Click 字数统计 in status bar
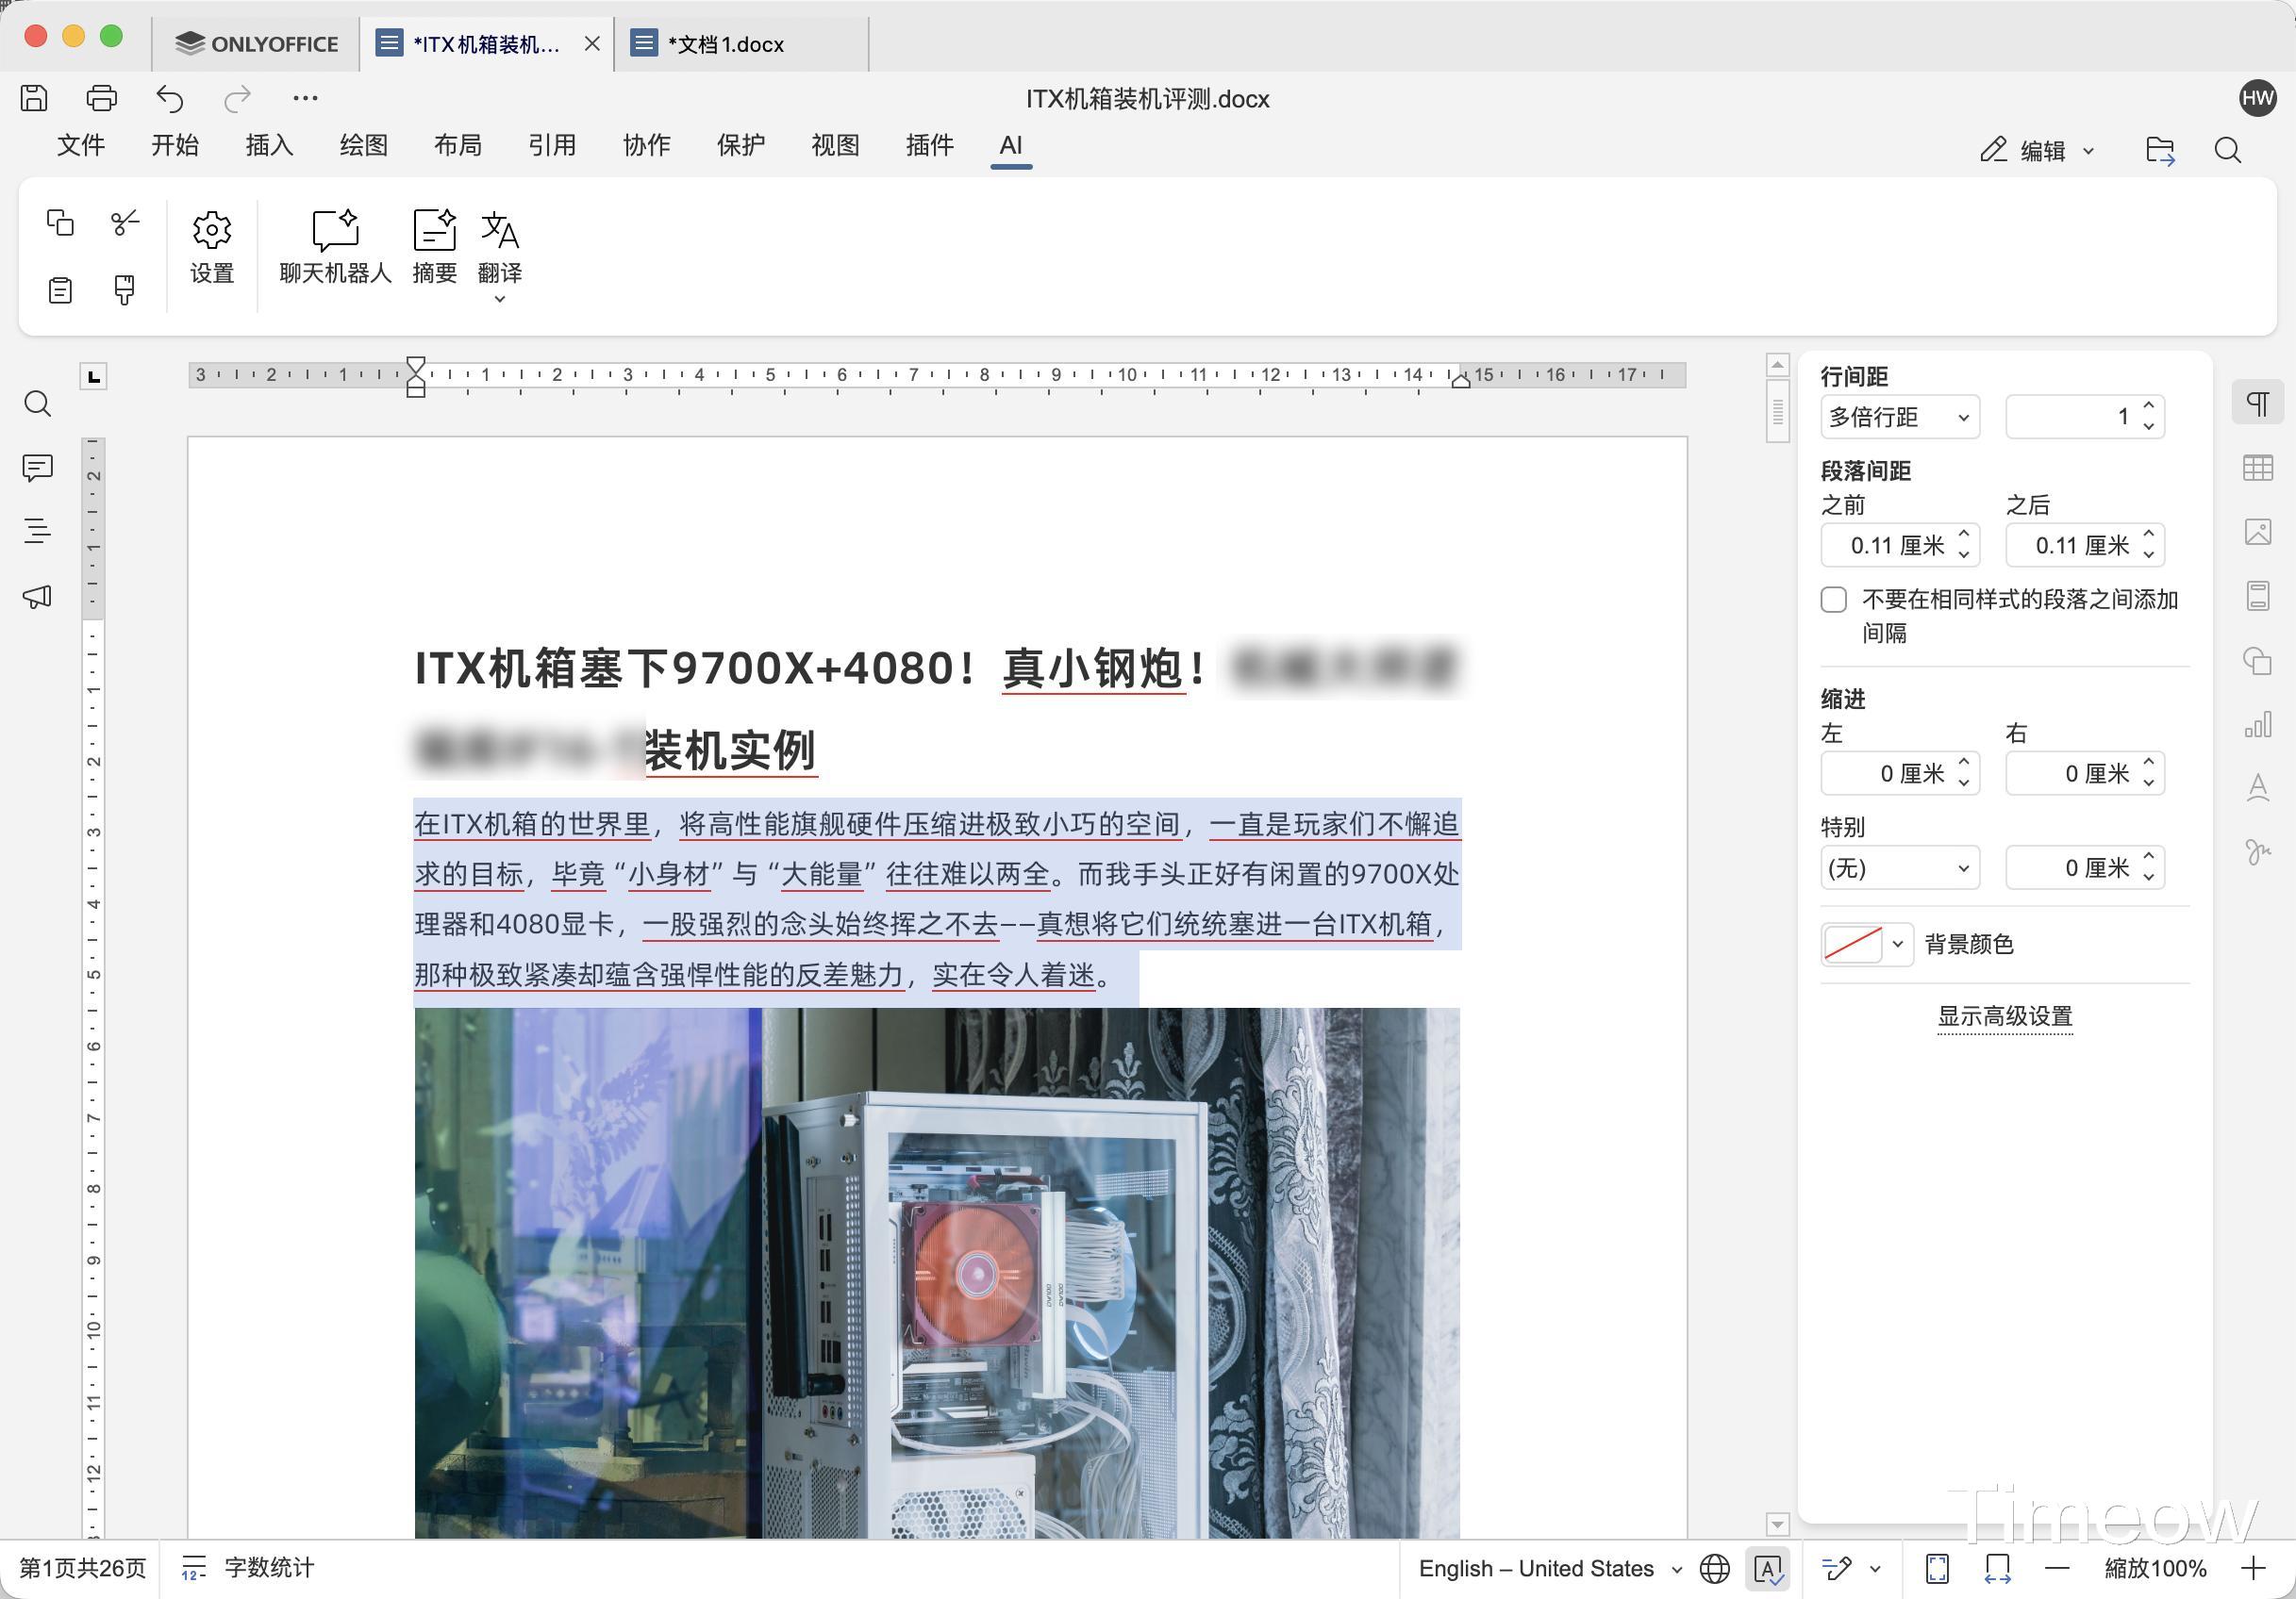The width and height of the screenshot is (2296, 1599). click(x=268, y=1568)
